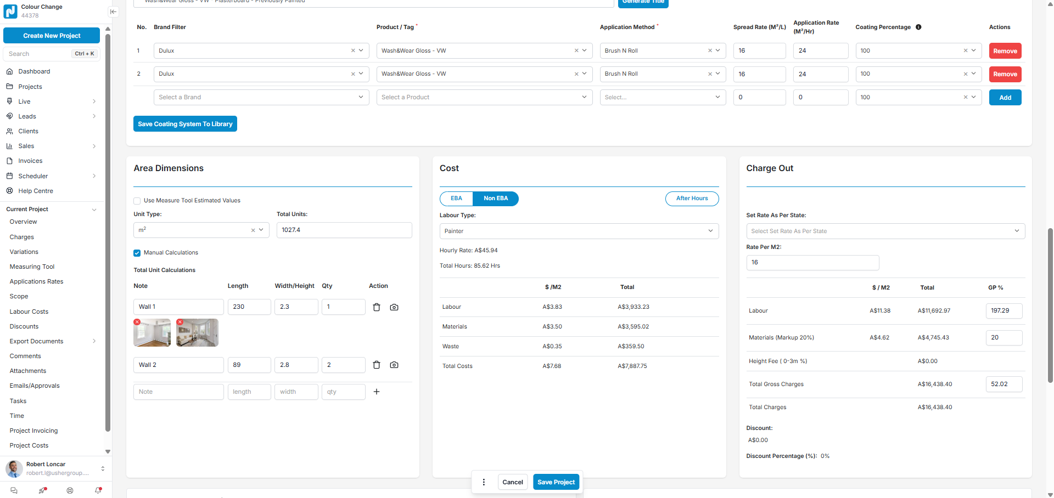Enable Use Measure Tool Estimated Values checkbox
1054x498 pixels.
point(137,201)
